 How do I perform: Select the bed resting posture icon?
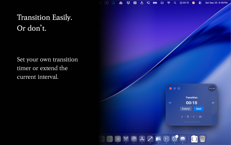pos(200,117)
